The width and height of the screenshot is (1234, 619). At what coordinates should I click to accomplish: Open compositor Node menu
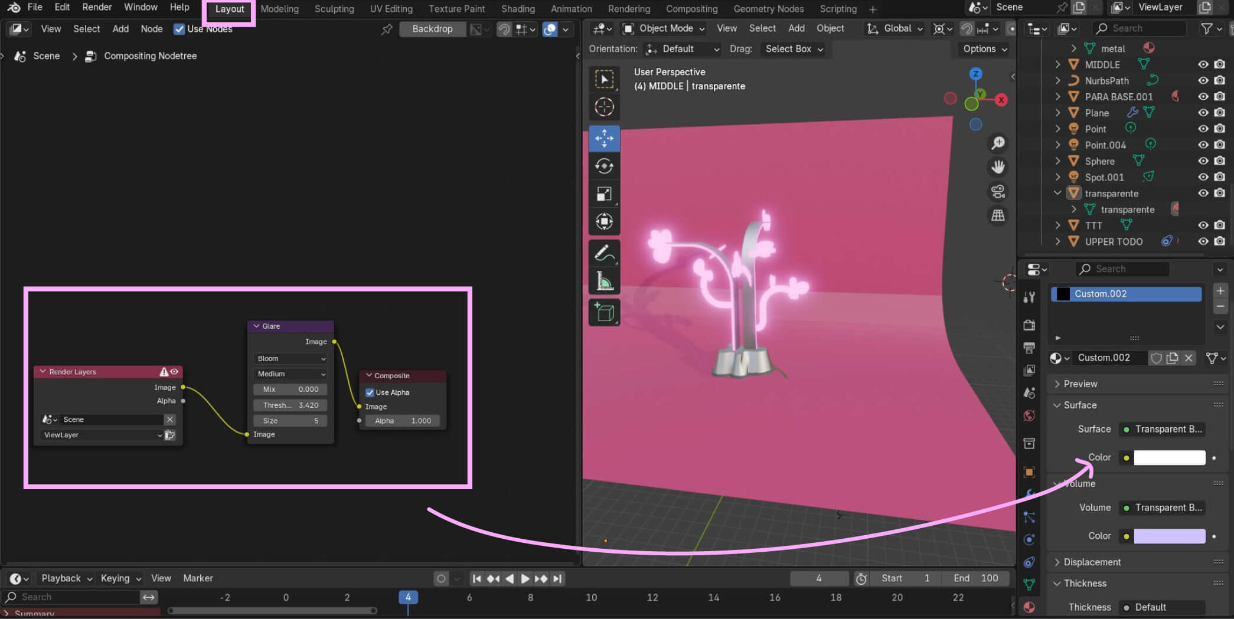click(x=152, y=29)
